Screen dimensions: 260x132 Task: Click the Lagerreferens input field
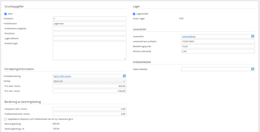[89, 38]
